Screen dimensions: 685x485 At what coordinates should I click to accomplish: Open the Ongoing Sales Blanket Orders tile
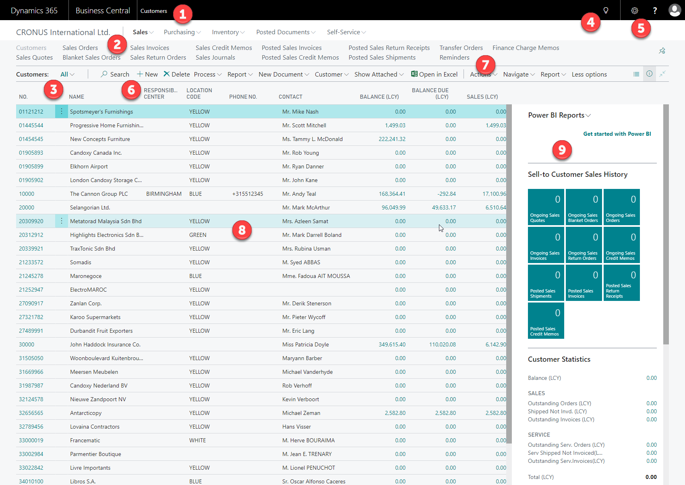coord(584,207)
